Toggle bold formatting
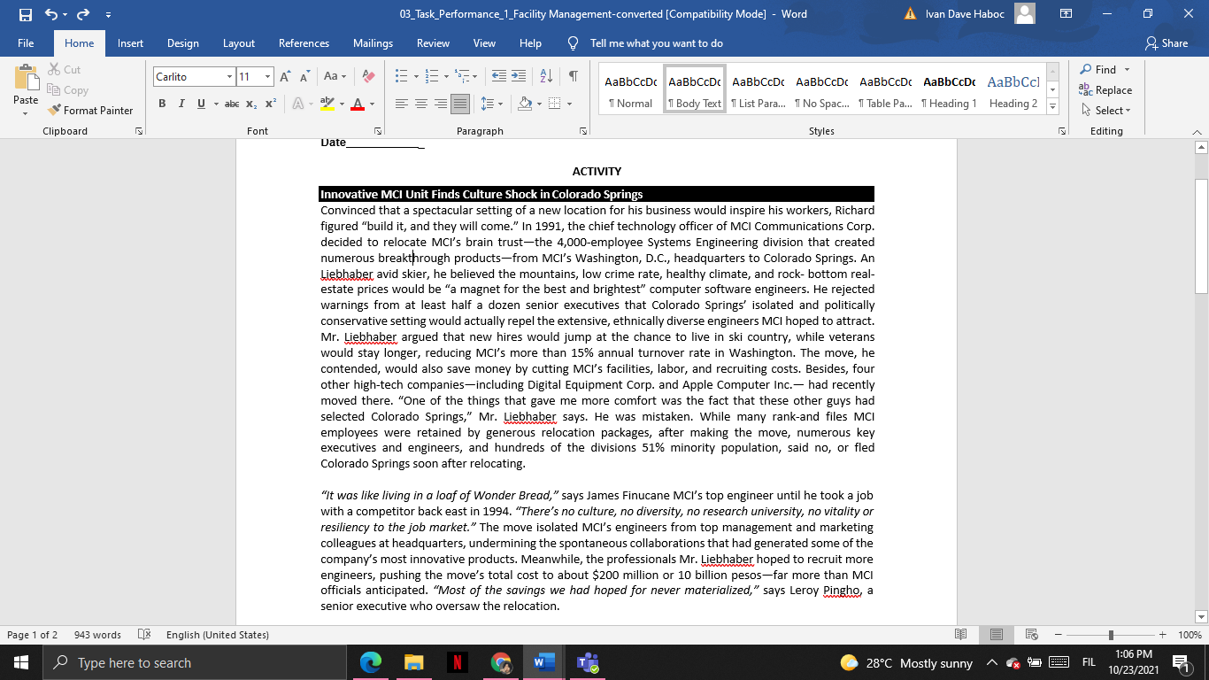This screenshot has width=1209, height=680. tap(162, 104)
